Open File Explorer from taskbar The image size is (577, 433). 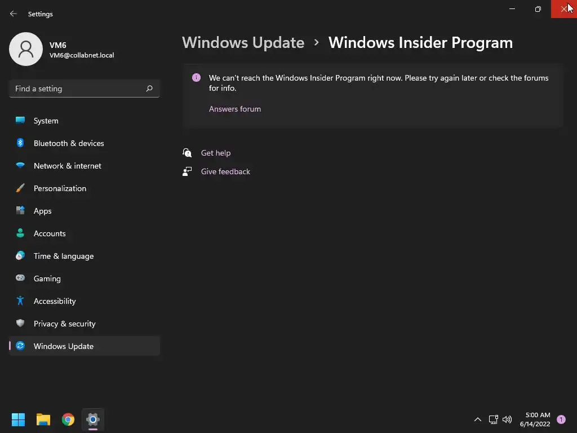tap(43, 419)
